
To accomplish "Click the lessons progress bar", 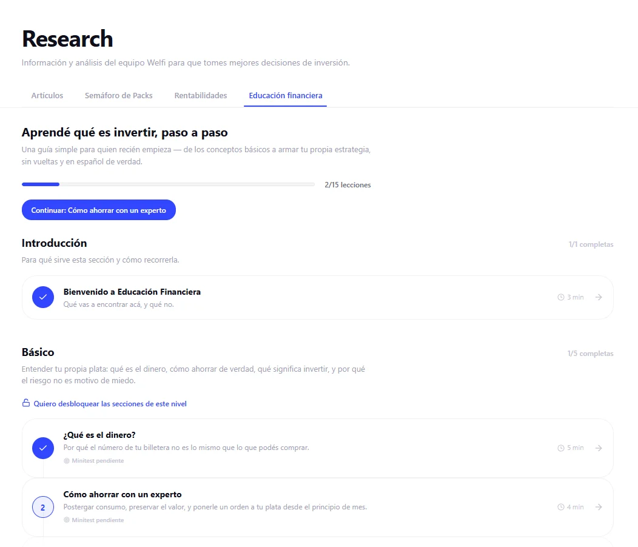I will pos(168,184).
